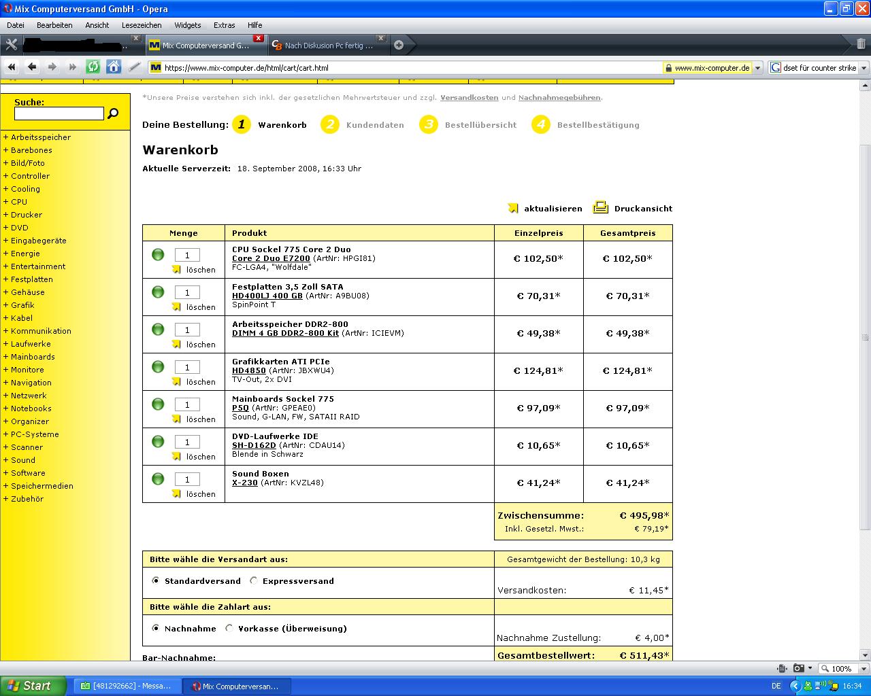Open the HD400LJ 400 GB product link
This screenshot has width=871, height=696.
tap(267, 296)
